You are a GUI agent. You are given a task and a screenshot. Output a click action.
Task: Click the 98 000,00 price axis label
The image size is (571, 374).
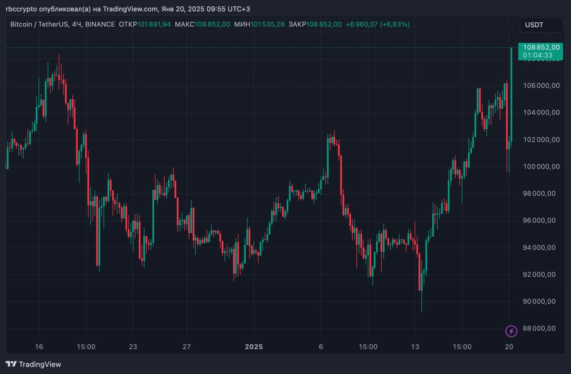coord(540,193)
